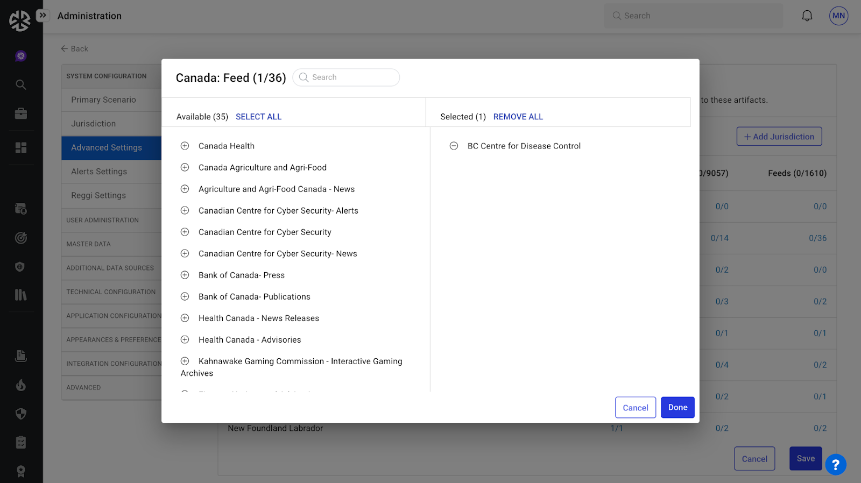This screenshot has height=483, width=861.
Task: Select Alerts Settings in configuration menu
Action: click(x=99, y=172)
